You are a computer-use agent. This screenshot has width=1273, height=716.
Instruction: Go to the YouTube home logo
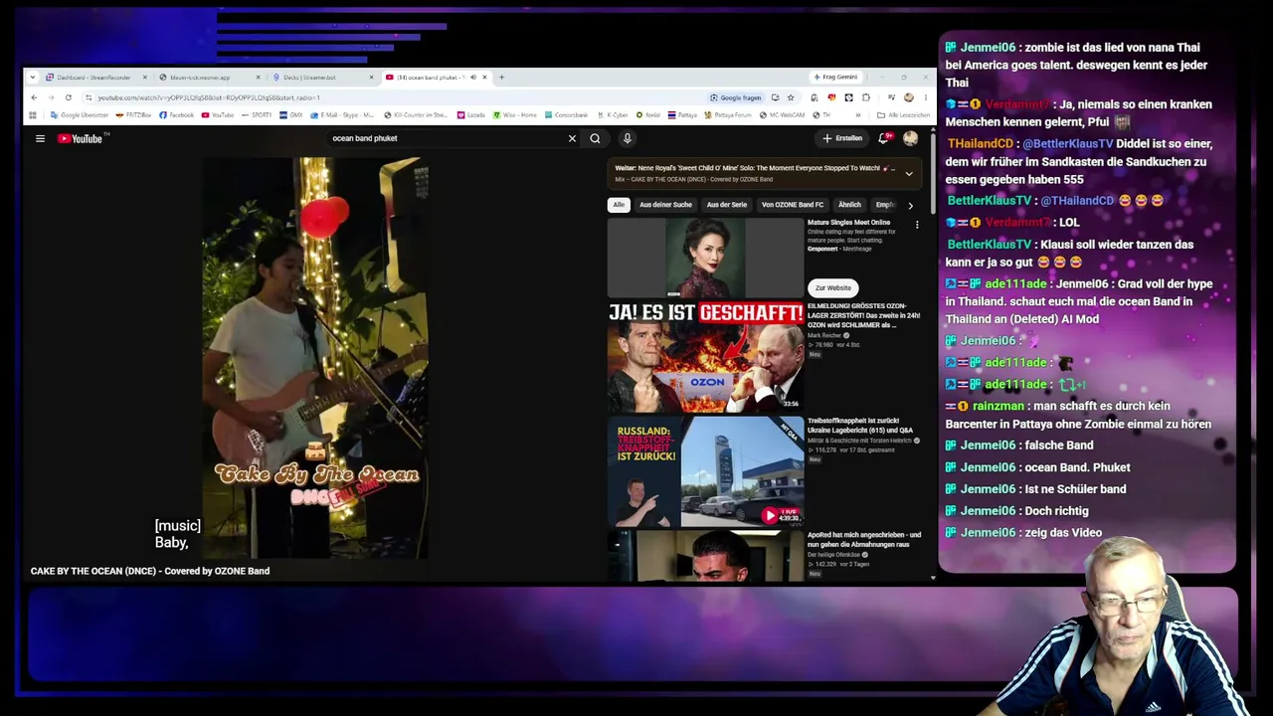click(80, 138)
